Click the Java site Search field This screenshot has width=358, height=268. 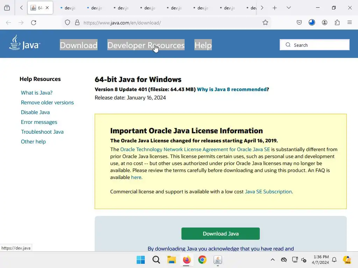coord(314,45)
